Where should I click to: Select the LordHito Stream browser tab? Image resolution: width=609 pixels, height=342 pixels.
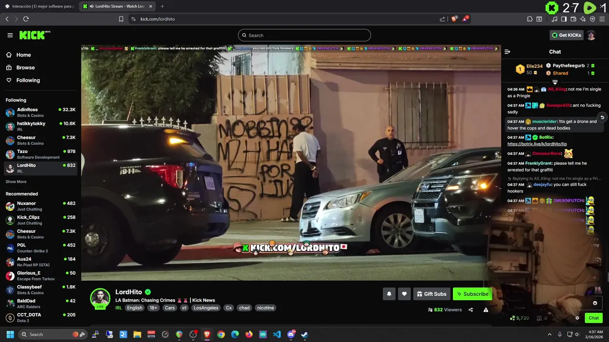pos(117,6)
